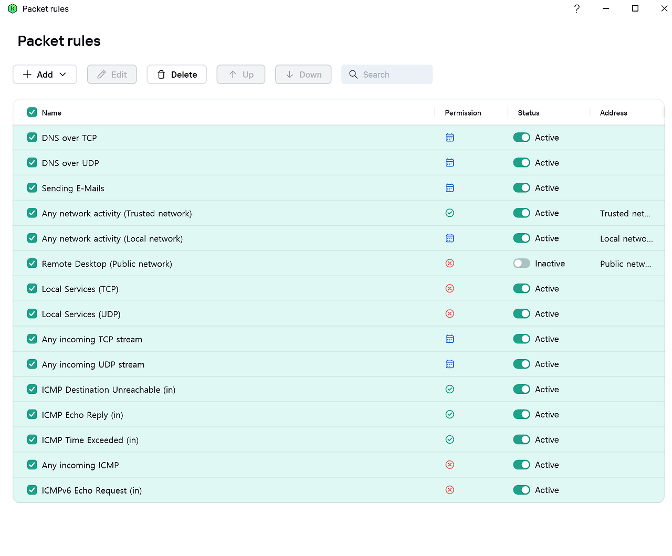Click the permission icon for Sending E-Mails

coord(449,188)
